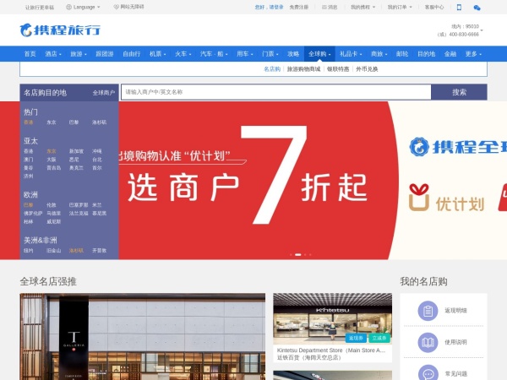Screen dimensions: 507x380
Task: Select 首尔 under 亚太
Action: pyautogui.click(x=97, y=168)
